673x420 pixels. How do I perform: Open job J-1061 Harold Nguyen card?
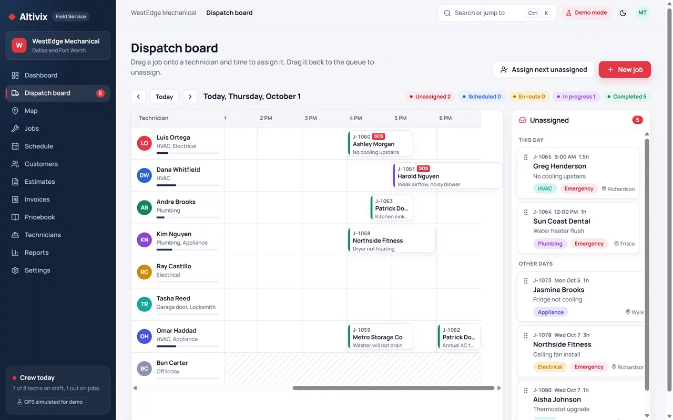(448, 175)
